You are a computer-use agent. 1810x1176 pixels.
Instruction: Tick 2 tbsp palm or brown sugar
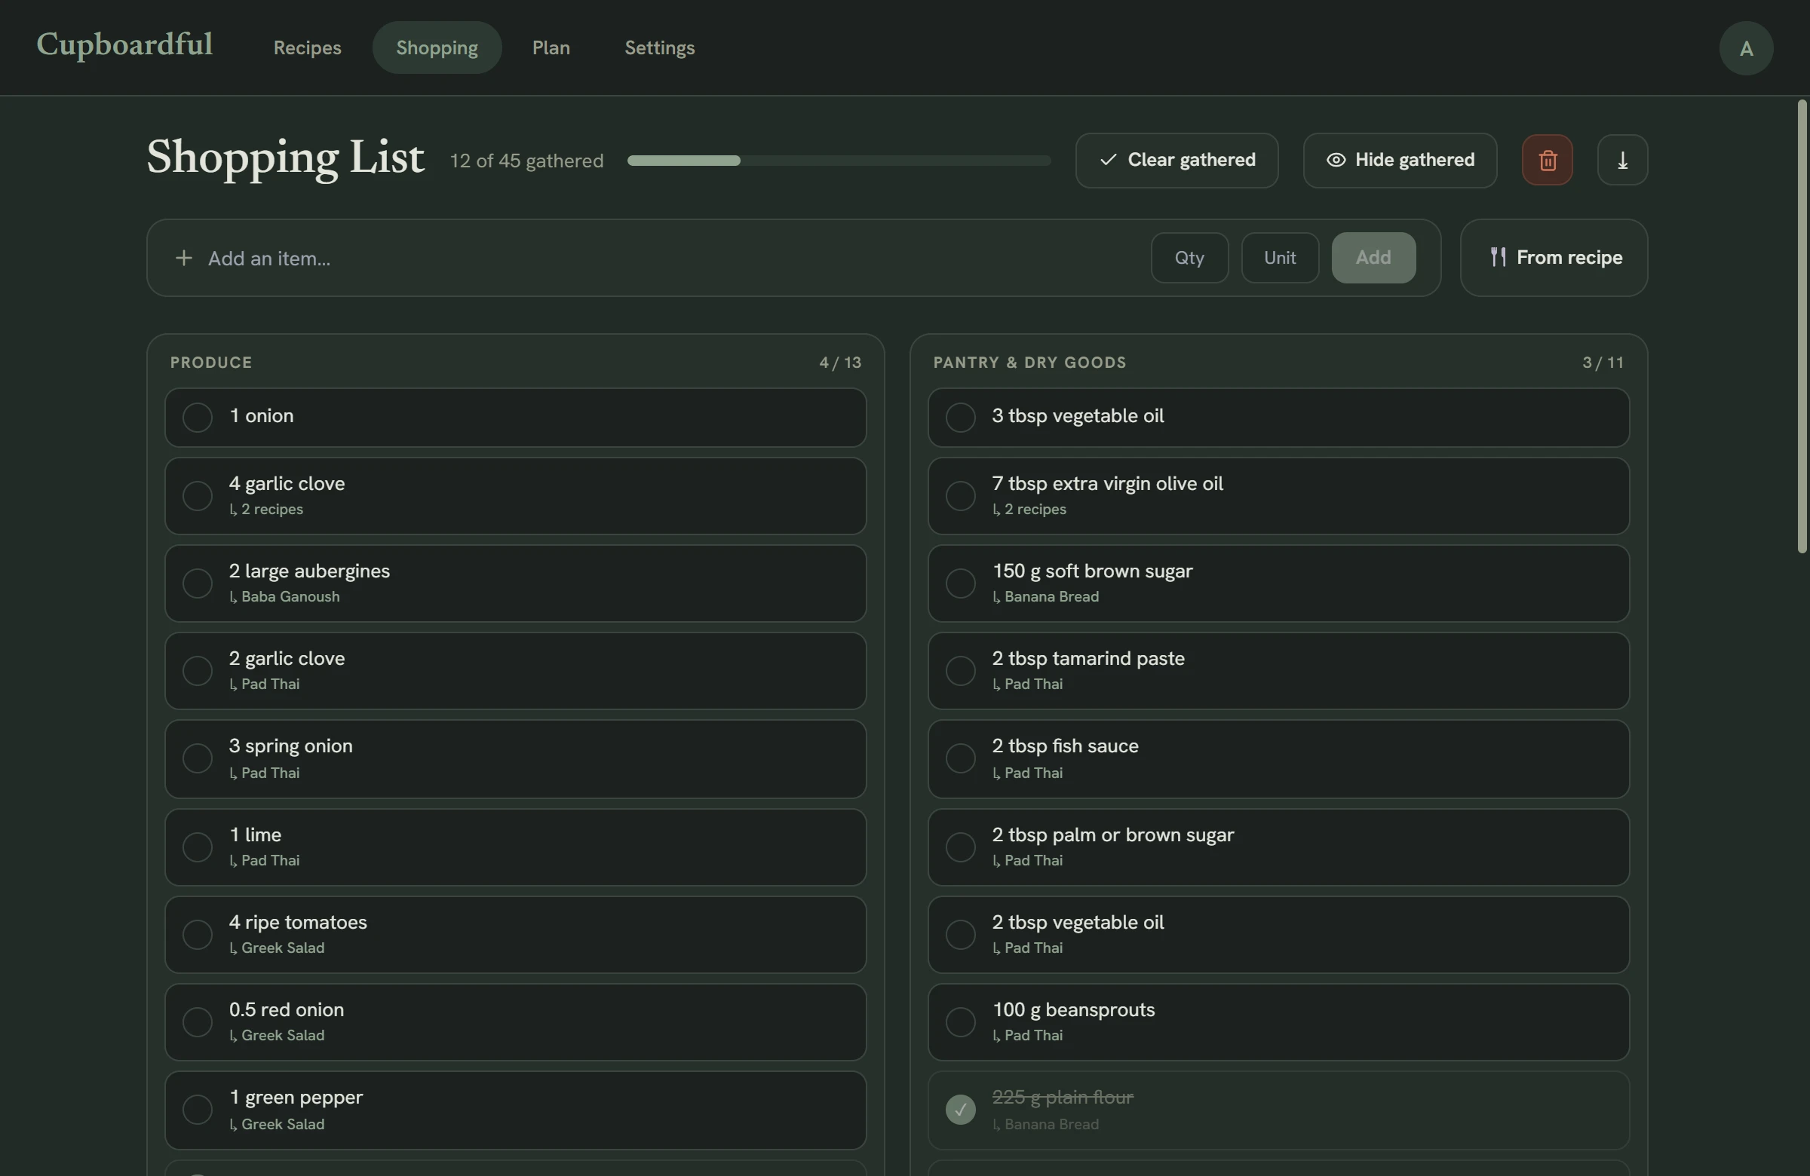pyautogui.click(x=961, y=847)
